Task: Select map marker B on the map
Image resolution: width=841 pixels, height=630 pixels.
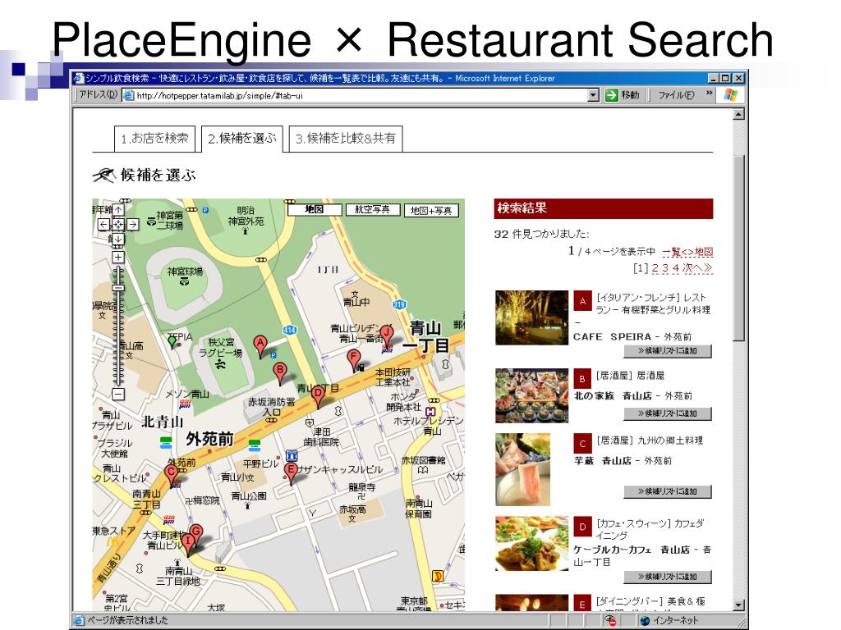Action: click(279, 373)
